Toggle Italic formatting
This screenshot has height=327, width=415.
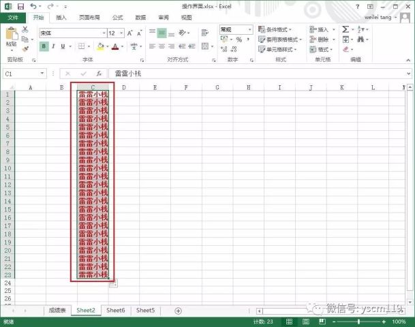coord(53,46)
